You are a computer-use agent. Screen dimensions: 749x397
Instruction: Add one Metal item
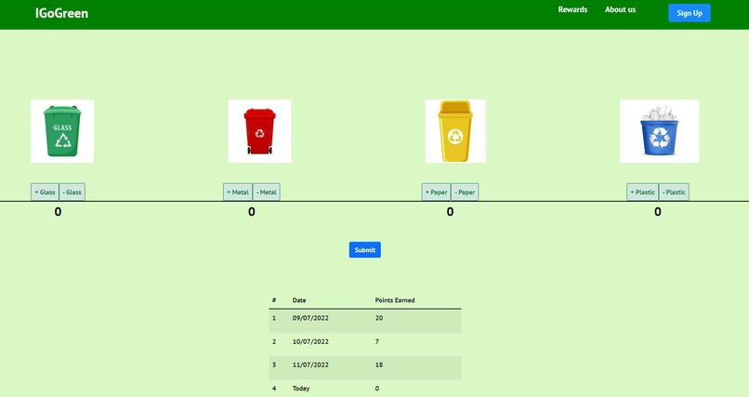coord(237,192)
